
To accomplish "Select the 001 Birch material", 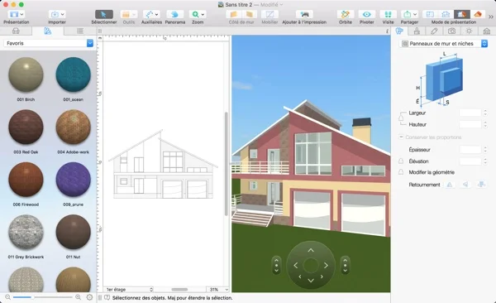I will pyautogui.click(x=26, y=75).
